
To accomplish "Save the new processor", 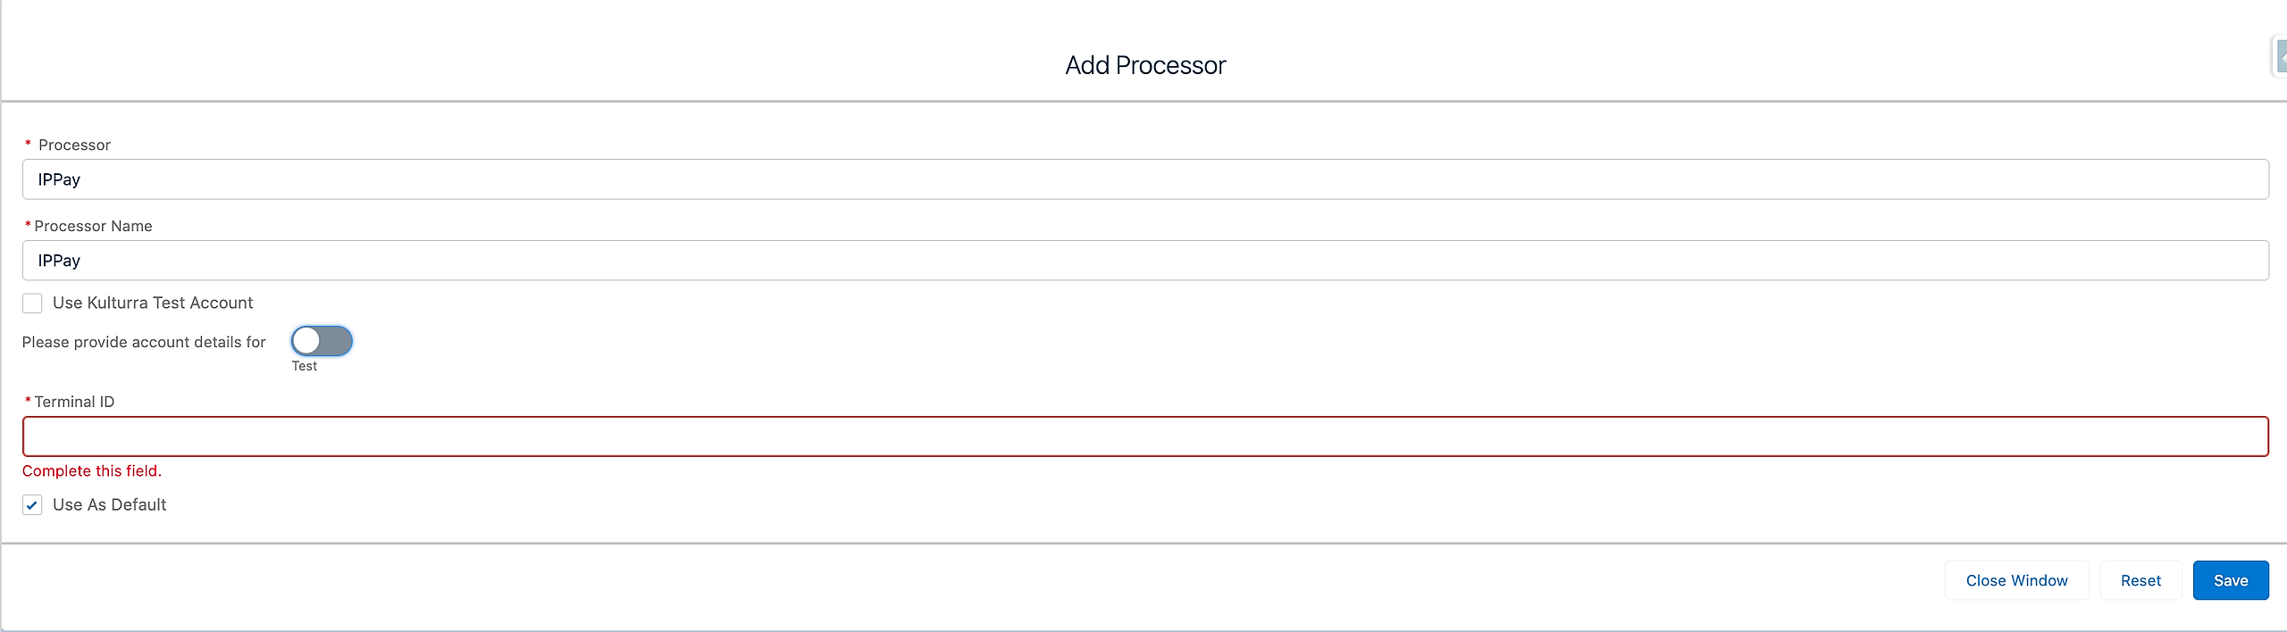I will click(2230, 580).
